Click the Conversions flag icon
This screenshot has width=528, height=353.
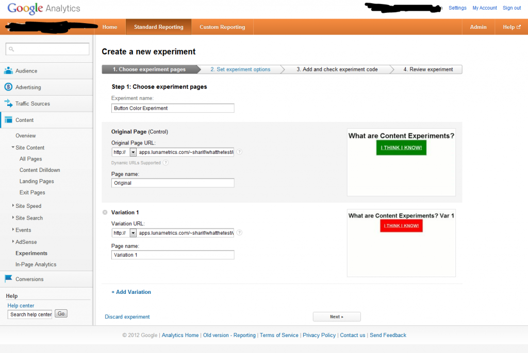pos(8,279)
